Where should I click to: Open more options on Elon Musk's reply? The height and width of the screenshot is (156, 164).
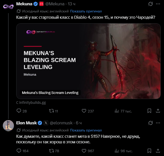point(158,123)
